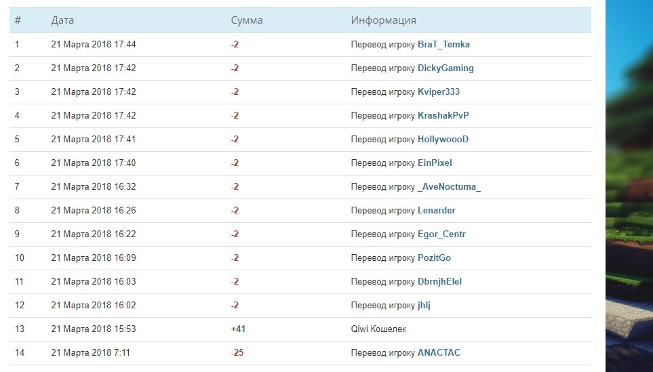This screenshot has width=653, height=372.
Task: Click the Информация column header
Action: (383, 20)
